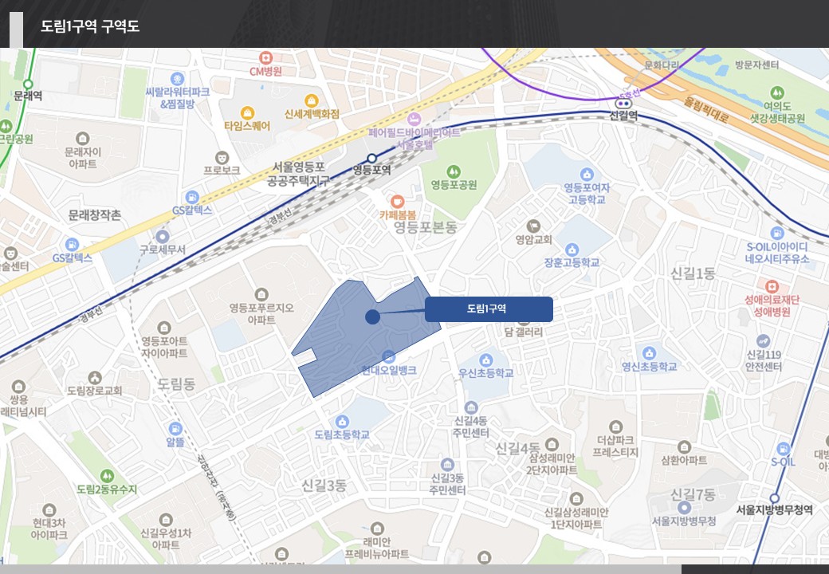Screen dimensions: 829x574
Task: Click the 신길7동 district label
Action: [x=693, y=495]
